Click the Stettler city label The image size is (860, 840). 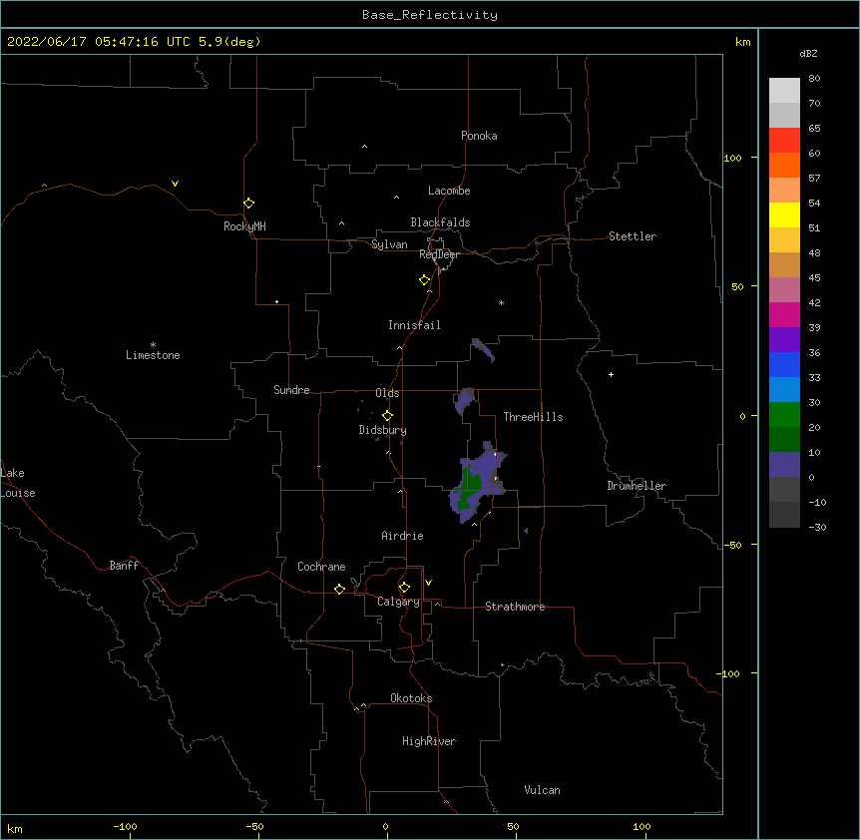[x=633, y=236]
